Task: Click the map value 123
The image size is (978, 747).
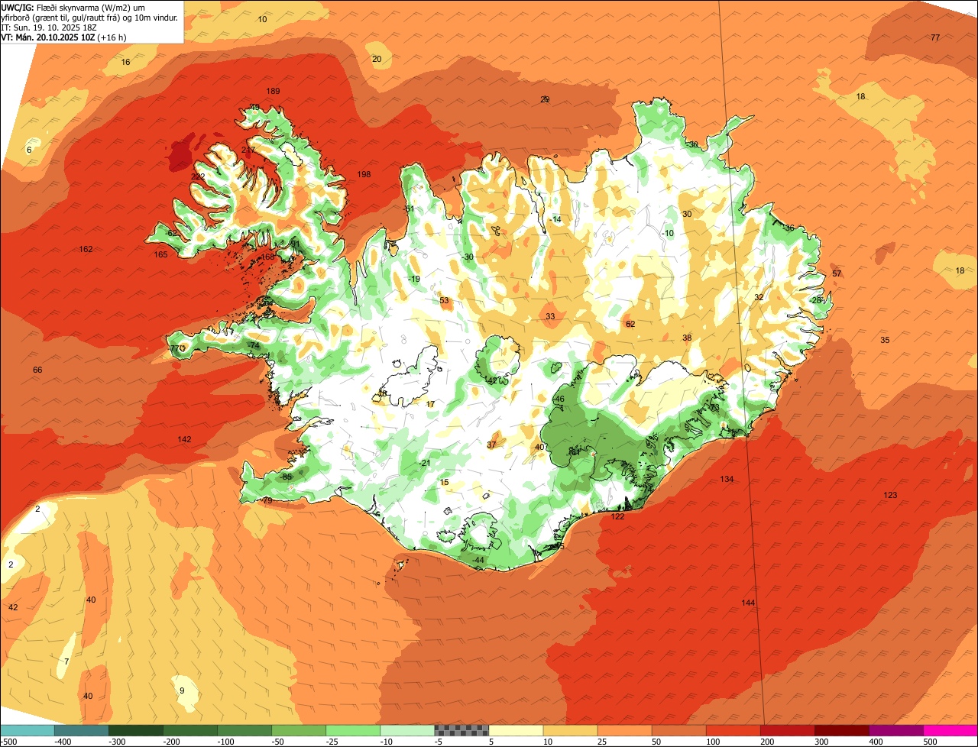Action: (890, 495)
